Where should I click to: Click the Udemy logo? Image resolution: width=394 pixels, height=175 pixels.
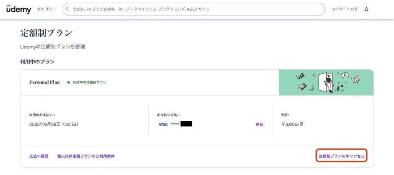pyautogui.click(x=18, y=9)
